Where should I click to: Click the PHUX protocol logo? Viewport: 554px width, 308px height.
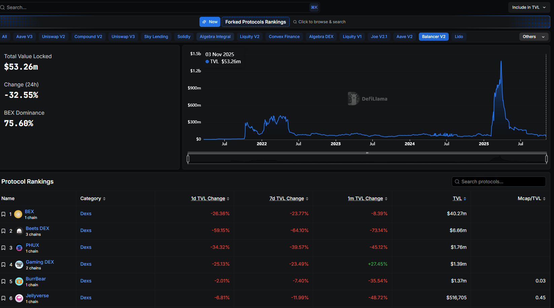[x=19, y=248]
